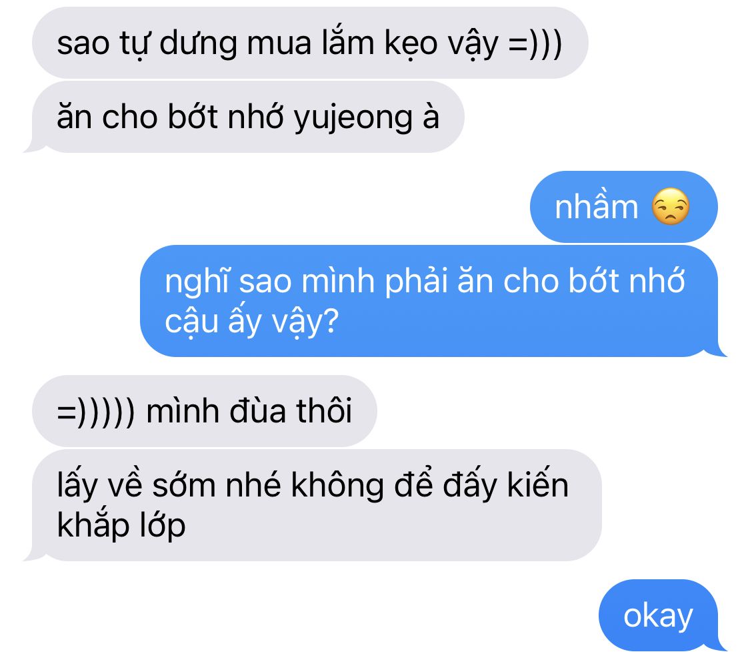Select the 'nhầm' message bubble text
Viewport: 750px width, 660px height.
597,207
